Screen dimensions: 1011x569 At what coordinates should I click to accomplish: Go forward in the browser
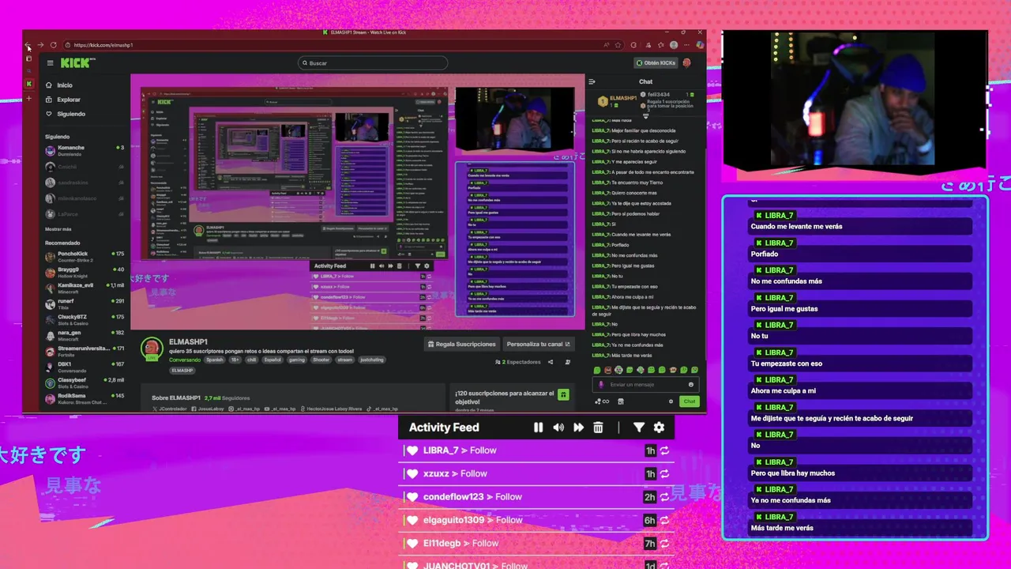click(40, 45)
